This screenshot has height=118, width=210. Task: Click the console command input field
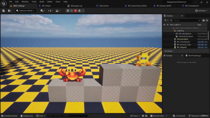coord(68,116)
